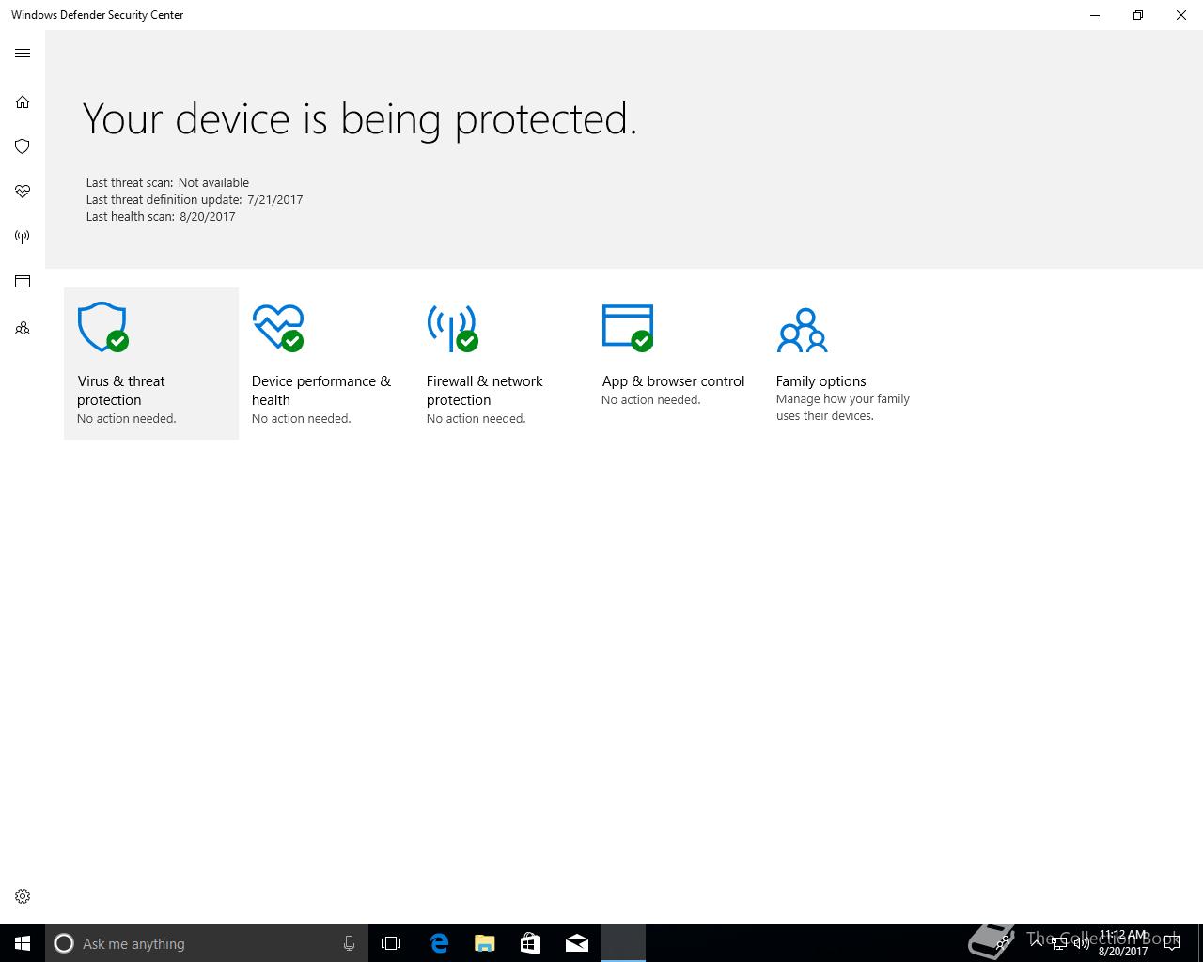Show hidden system tray icons
Viewport: 1203px width, 962px height.
point(1038,943)
